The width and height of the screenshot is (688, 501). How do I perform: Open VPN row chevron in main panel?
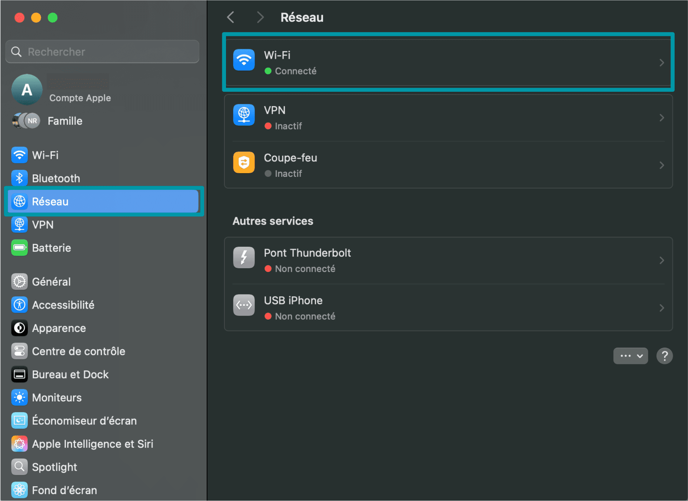click(661, 118)
